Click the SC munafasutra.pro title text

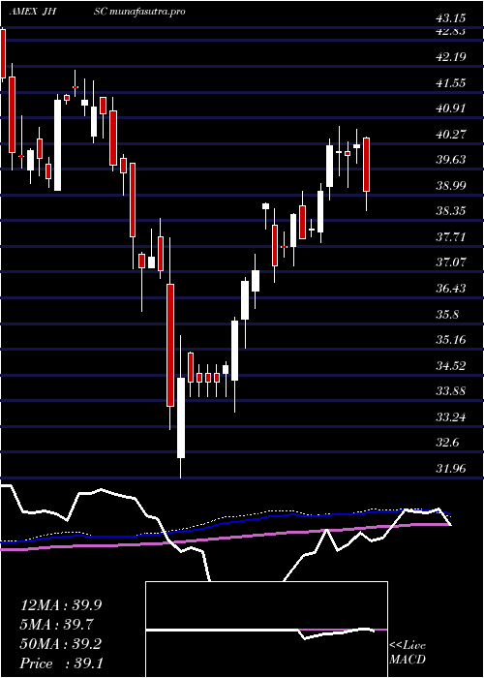(x=139, y=12)
